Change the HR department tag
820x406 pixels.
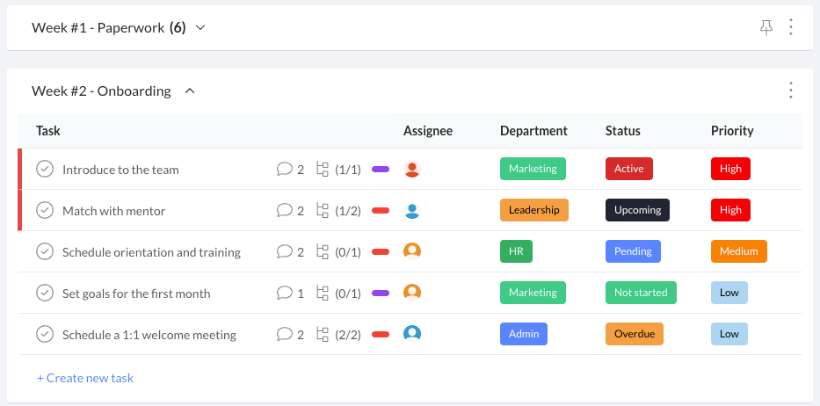(516, 251)
